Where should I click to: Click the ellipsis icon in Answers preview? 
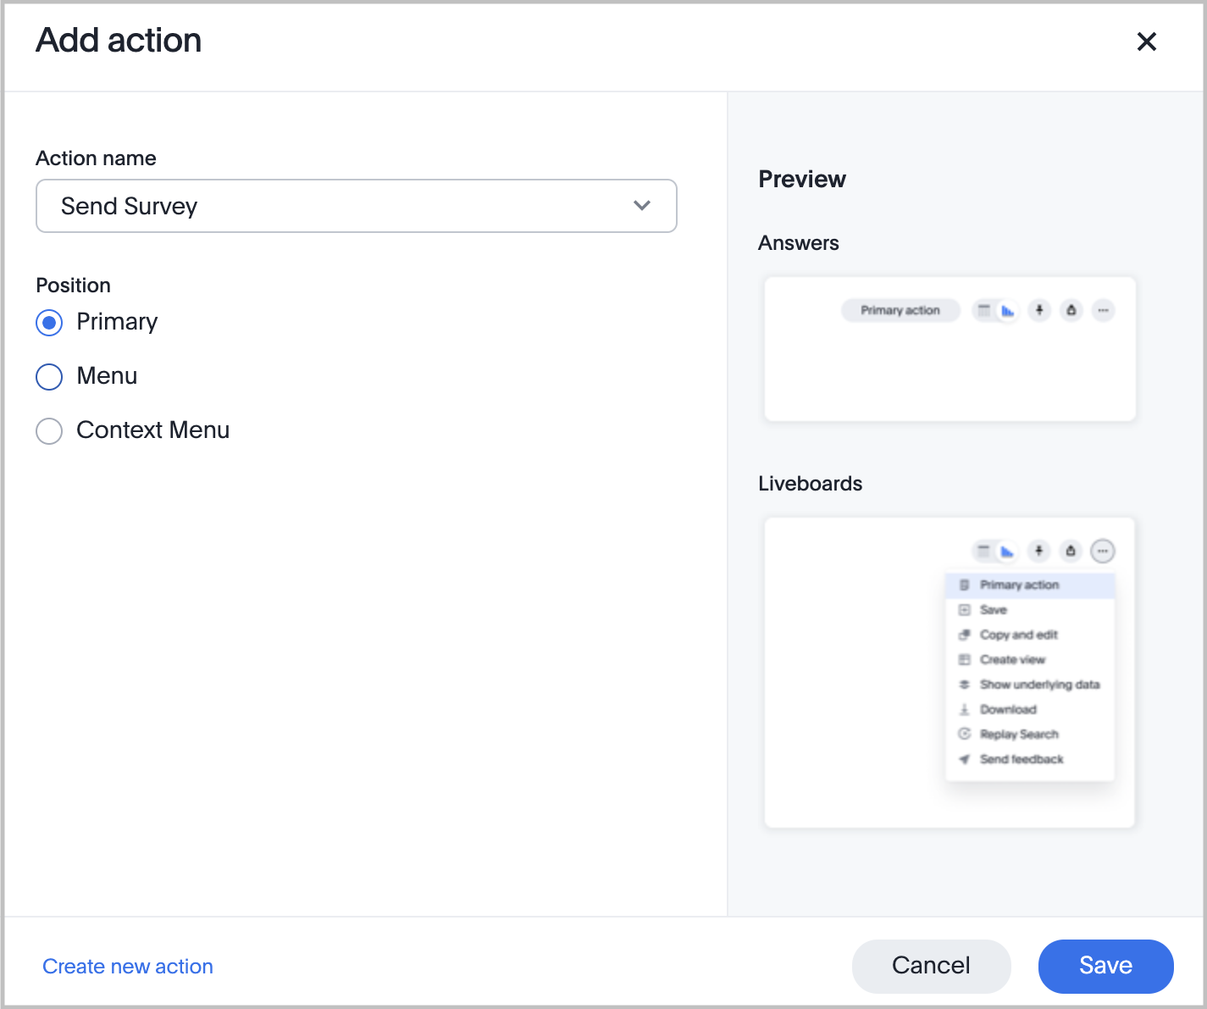[1103, 310]
